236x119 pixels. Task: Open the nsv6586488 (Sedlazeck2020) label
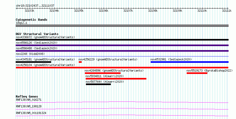[37, 48]
